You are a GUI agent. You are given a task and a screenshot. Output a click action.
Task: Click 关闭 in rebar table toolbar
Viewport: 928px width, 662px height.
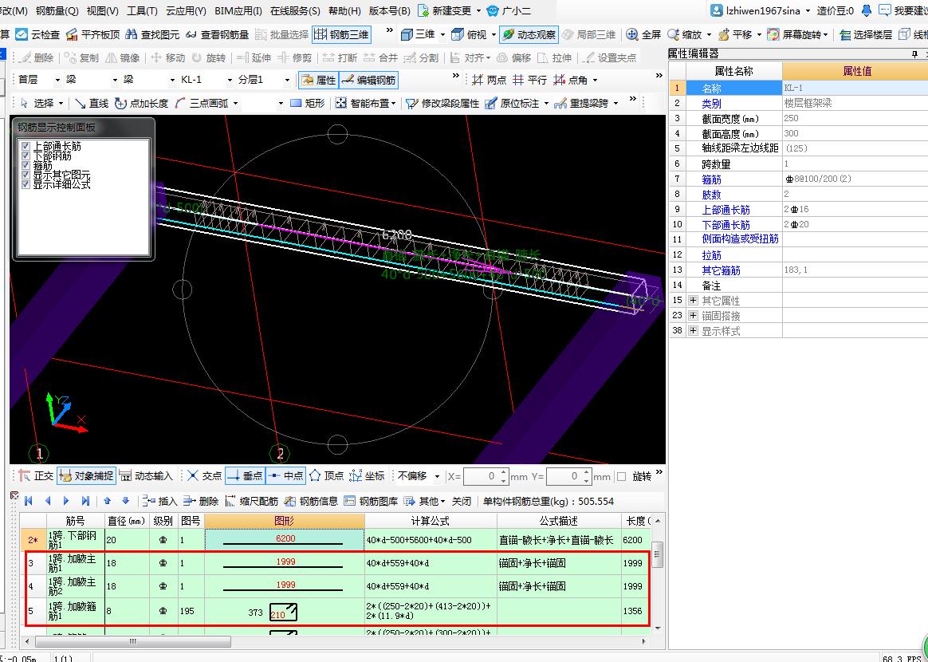[462, 501]
